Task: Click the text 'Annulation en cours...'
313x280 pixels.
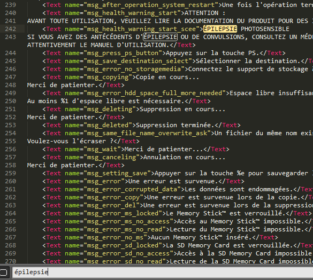Action: [184, 157]
